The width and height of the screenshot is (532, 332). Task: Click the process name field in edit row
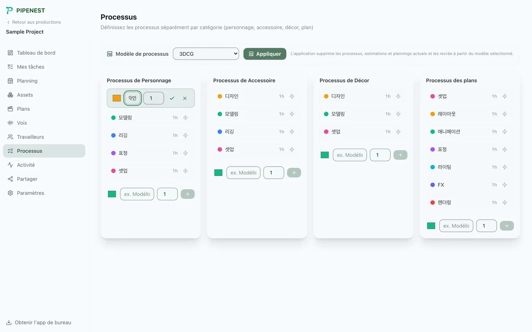[133, 98]
